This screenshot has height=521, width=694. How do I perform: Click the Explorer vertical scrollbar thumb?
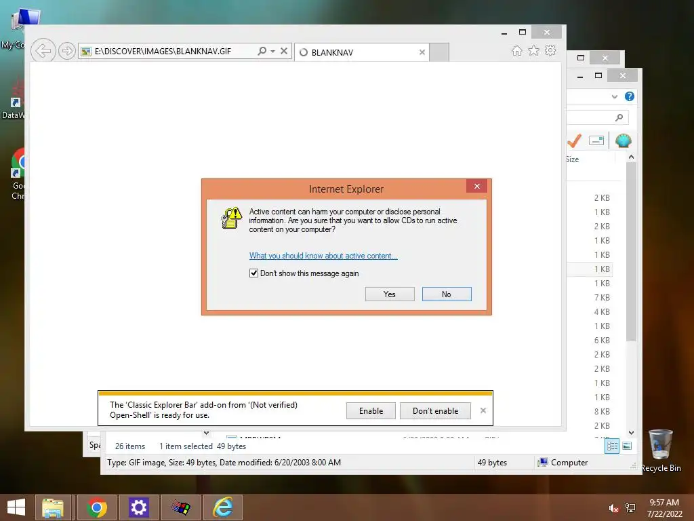[x=631, y=252]
